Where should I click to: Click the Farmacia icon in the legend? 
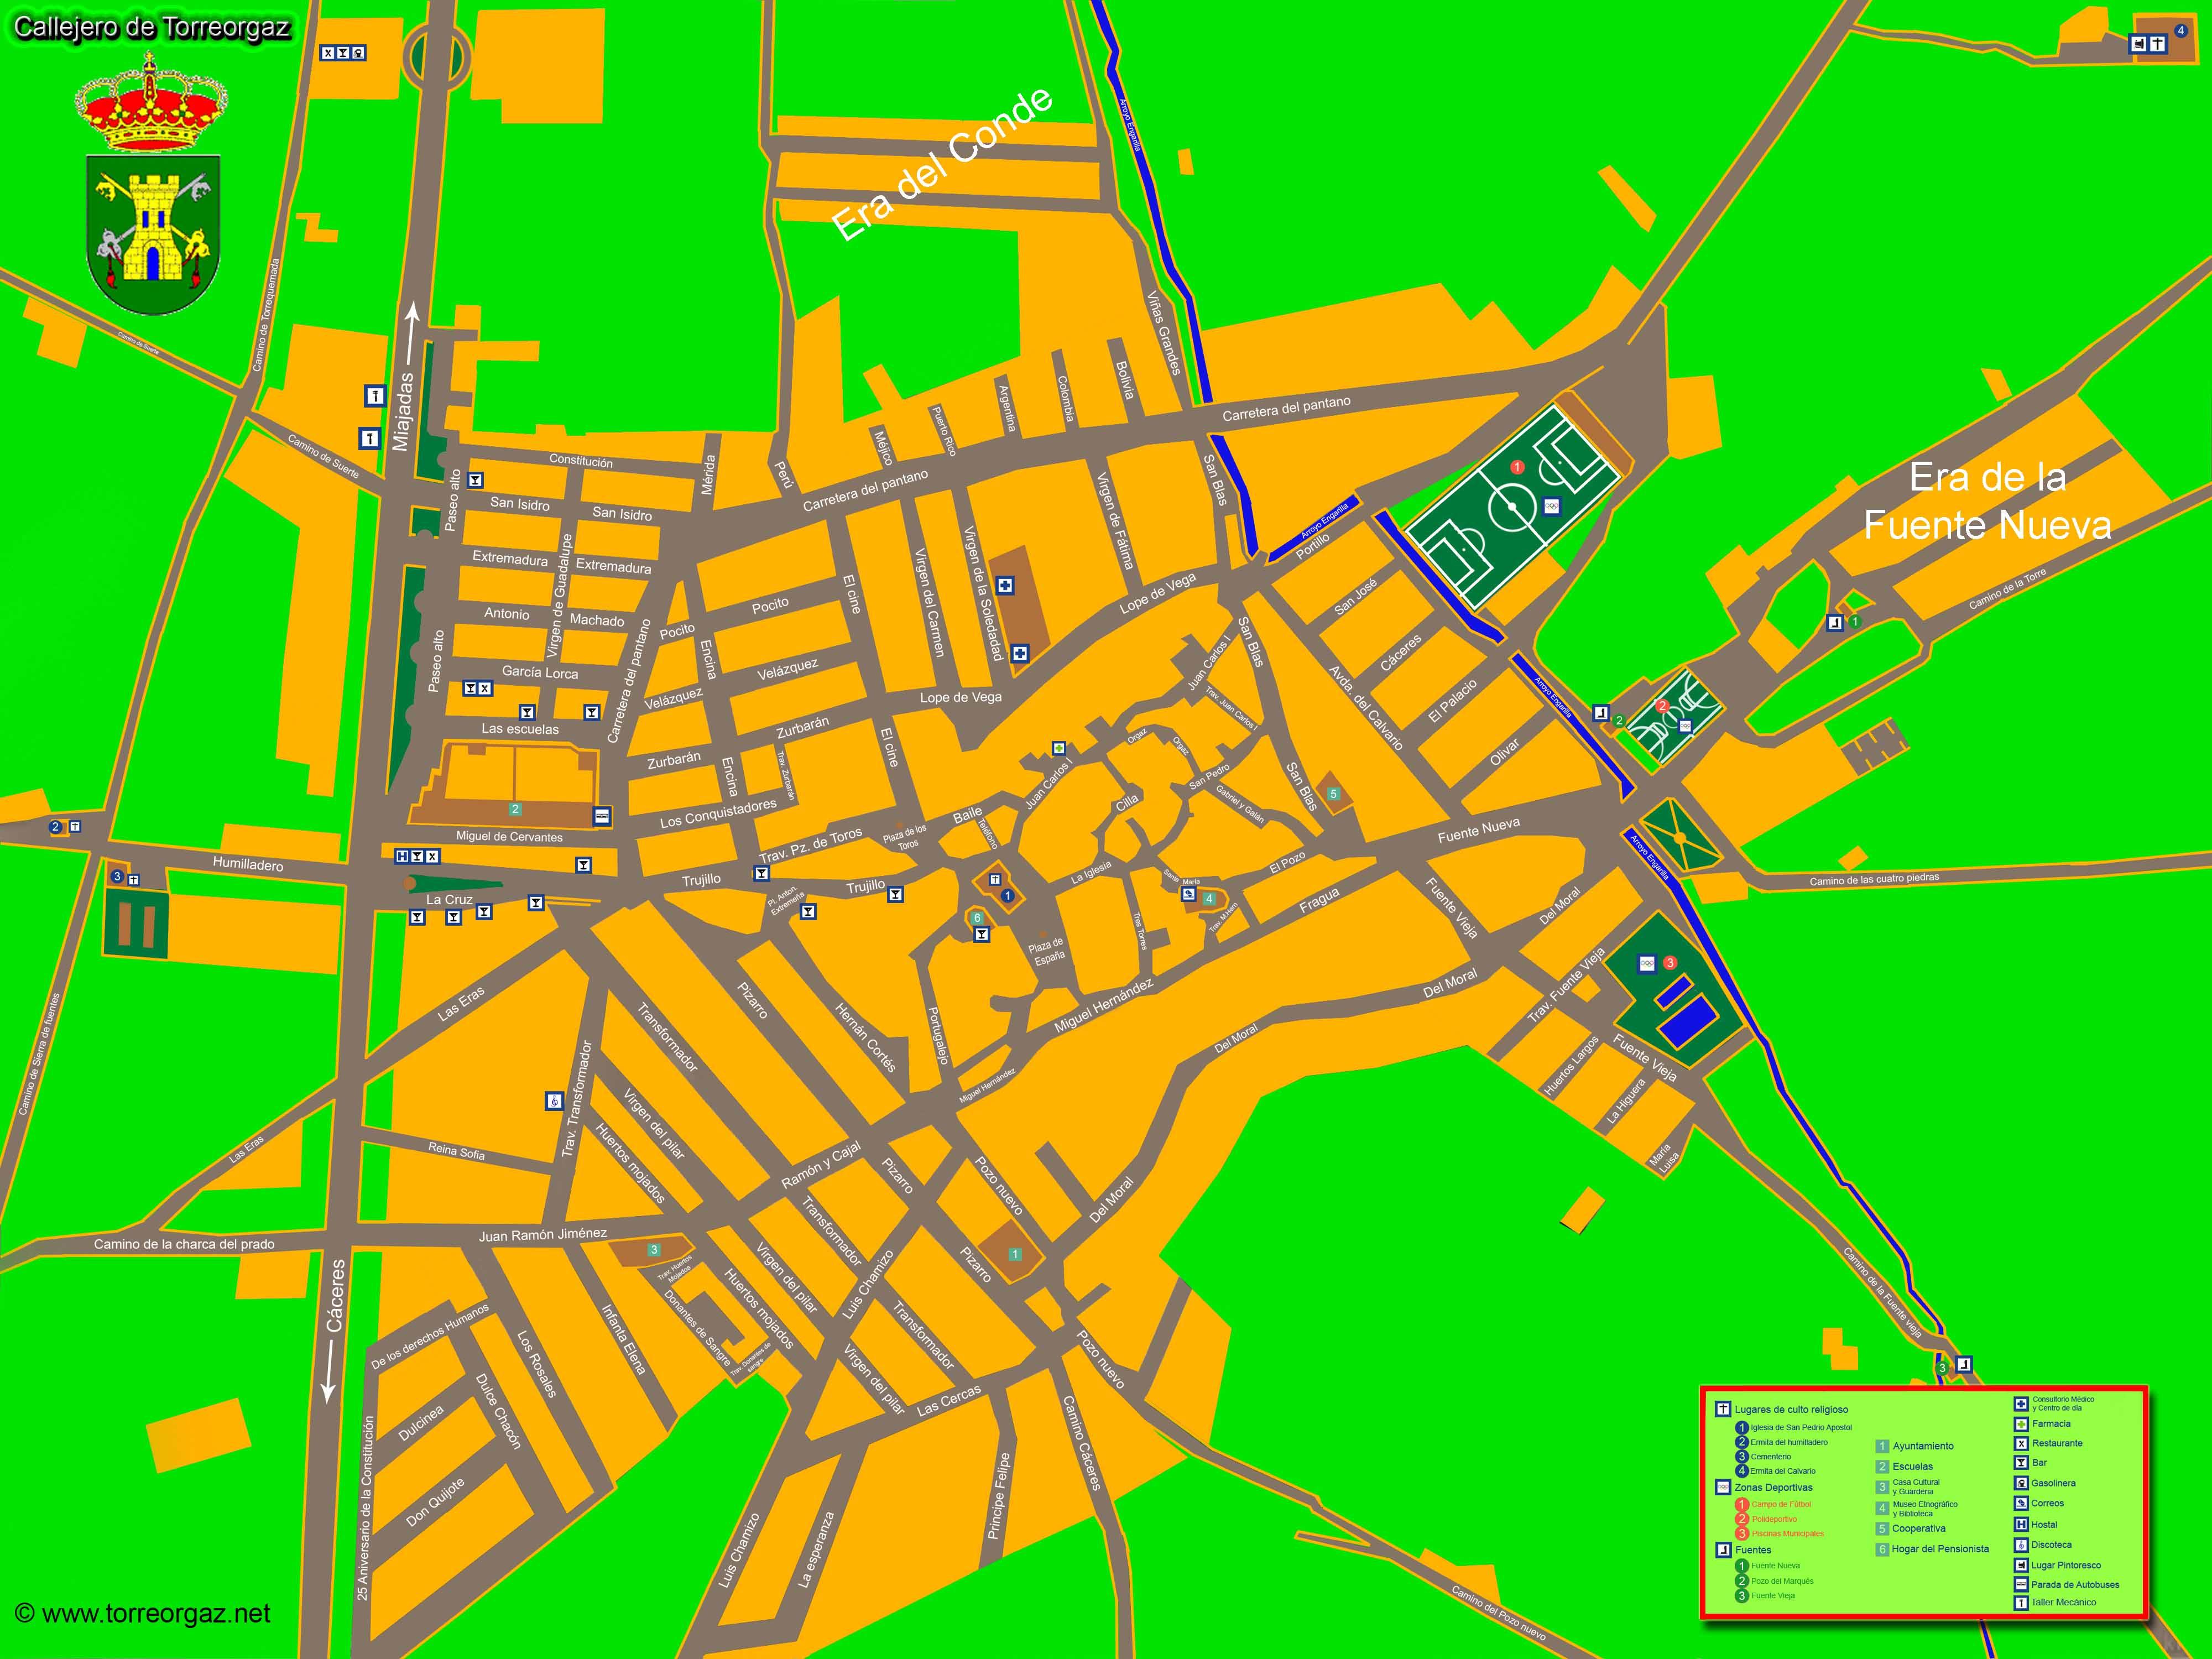pos(2021,1423)
